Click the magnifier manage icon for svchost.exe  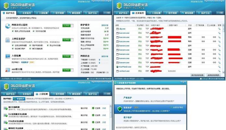[x=219, y=71]
